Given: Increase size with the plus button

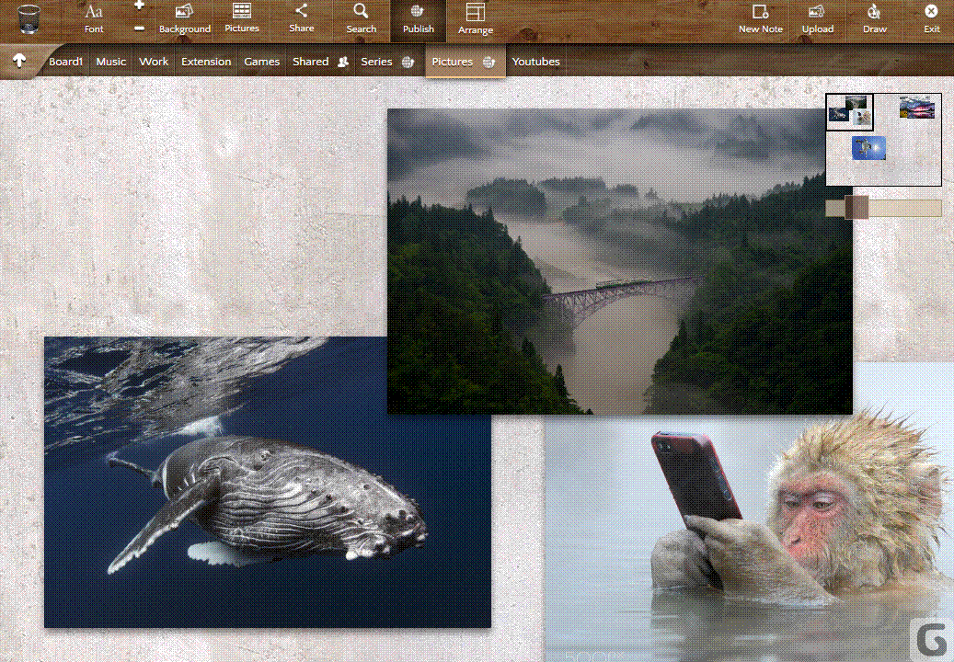Looking at the screenshot, I should pos(139,6).
